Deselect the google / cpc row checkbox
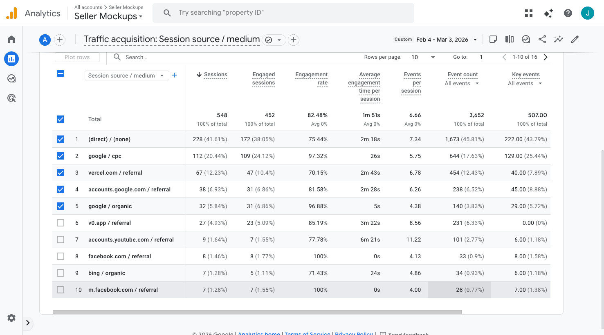604x335 pixels. [x=61, y=156]
